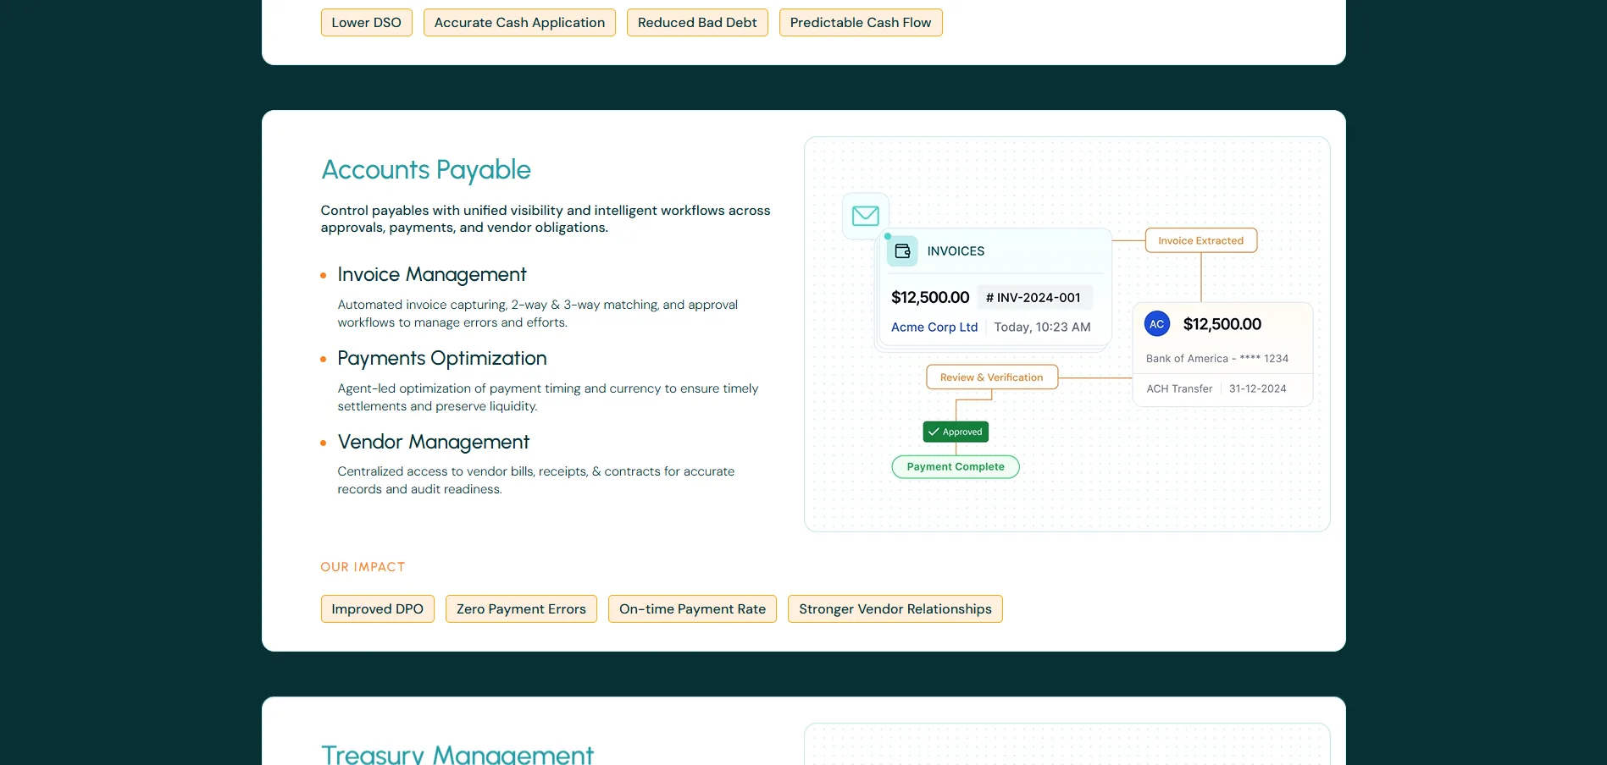This screenshot has height=765, width=1607.
Task: Click the Invoice Management heading
Action: (432, 275)
